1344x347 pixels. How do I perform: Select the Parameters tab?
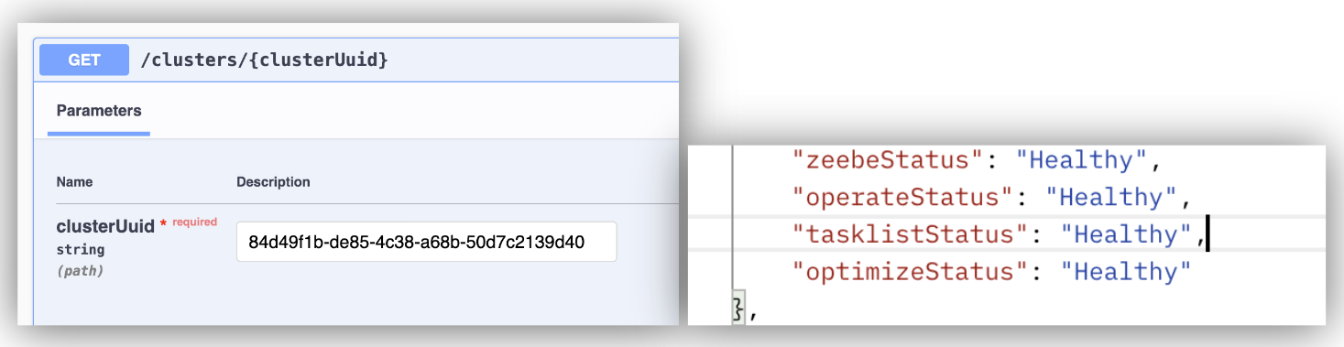99,111
